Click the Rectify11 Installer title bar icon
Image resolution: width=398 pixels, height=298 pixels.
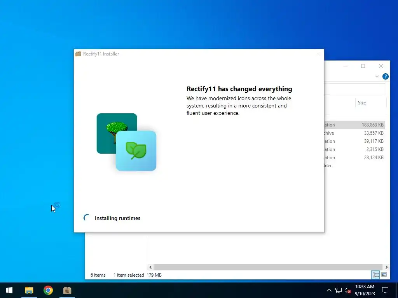pos(78,54)
